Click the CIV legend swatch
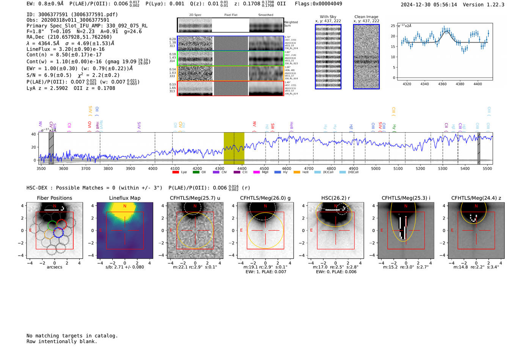This screenshot has width=531, height=362. click(x=216, y=172)
